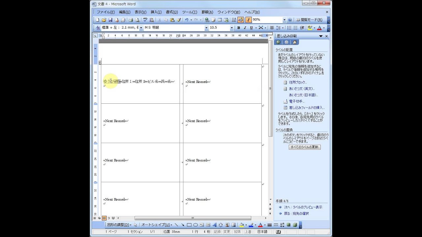Select the Format Painter brush
Image resolution: width=422 pixels, height=237 pixels.
tap(179, 20)
